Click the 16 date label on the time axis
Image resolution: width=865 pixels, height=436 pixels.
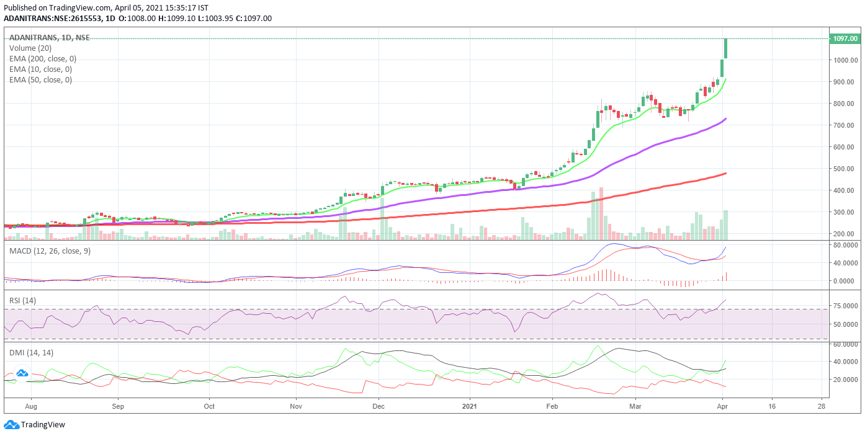pos(772,407)
